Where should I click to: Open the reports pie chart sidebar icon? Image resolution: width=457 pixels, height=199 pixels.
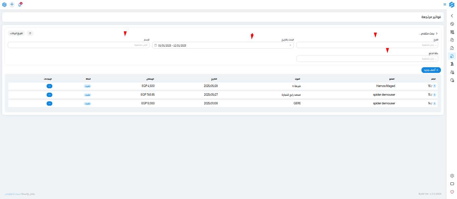point(452,80)
